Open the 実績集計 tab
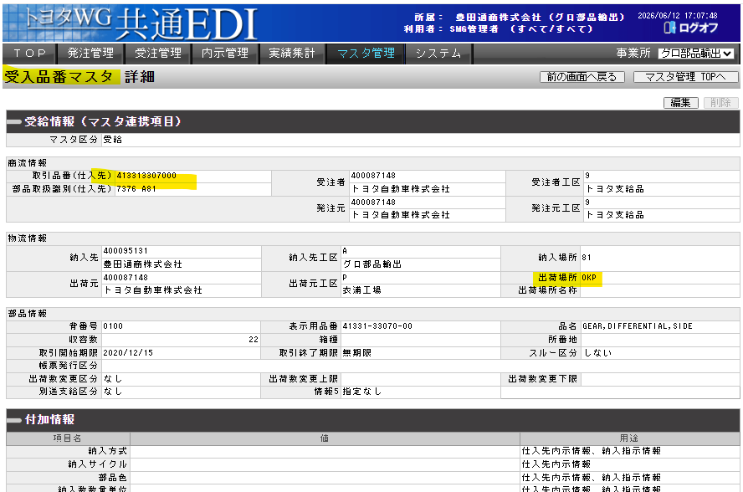743x492 pixels. (292, 54)
